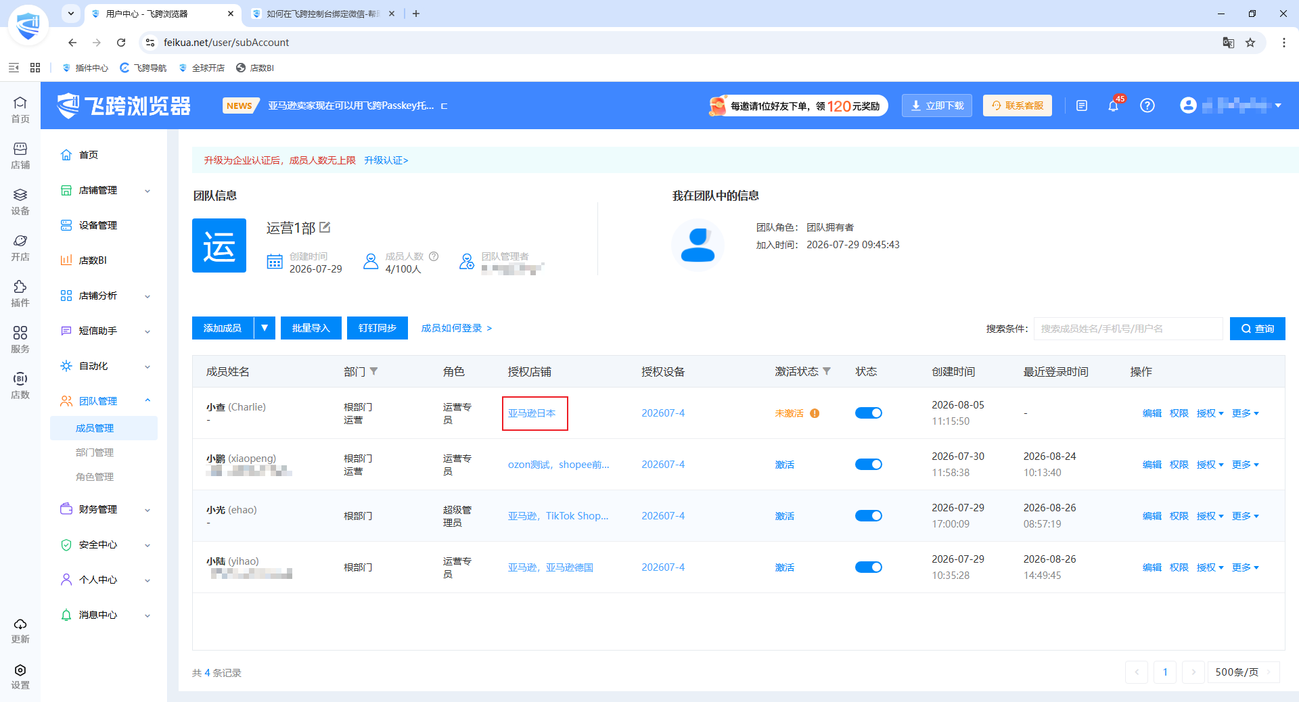1299x702 pixels.
Task: Open the 插件 puzzle icon
Action: tap(20, 294)
